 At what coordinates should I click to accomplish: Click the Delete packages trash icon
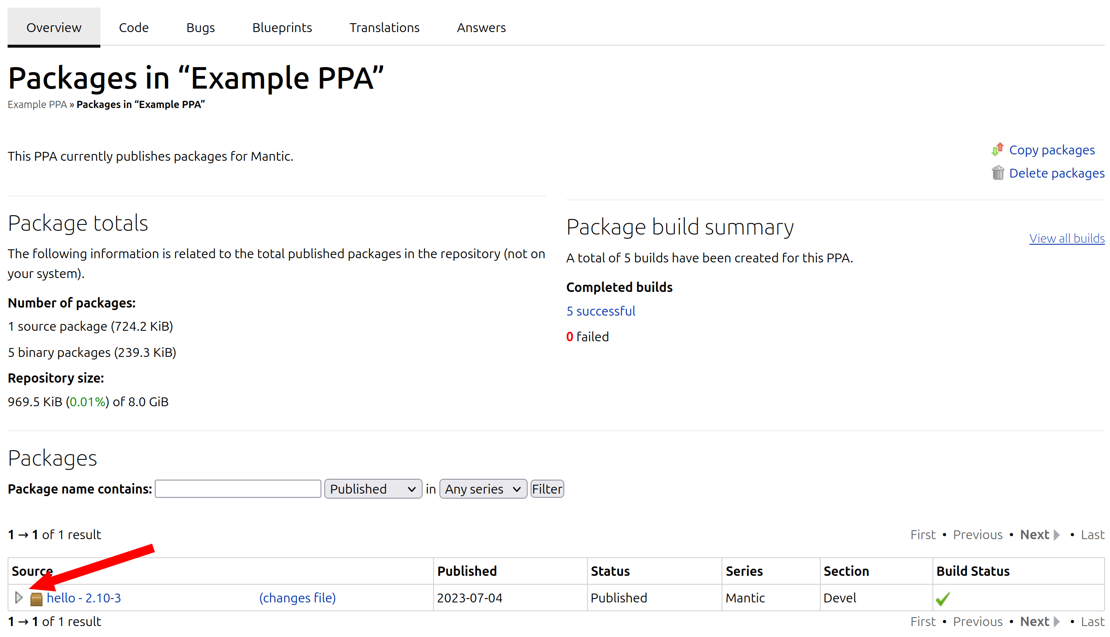[997, 173]
